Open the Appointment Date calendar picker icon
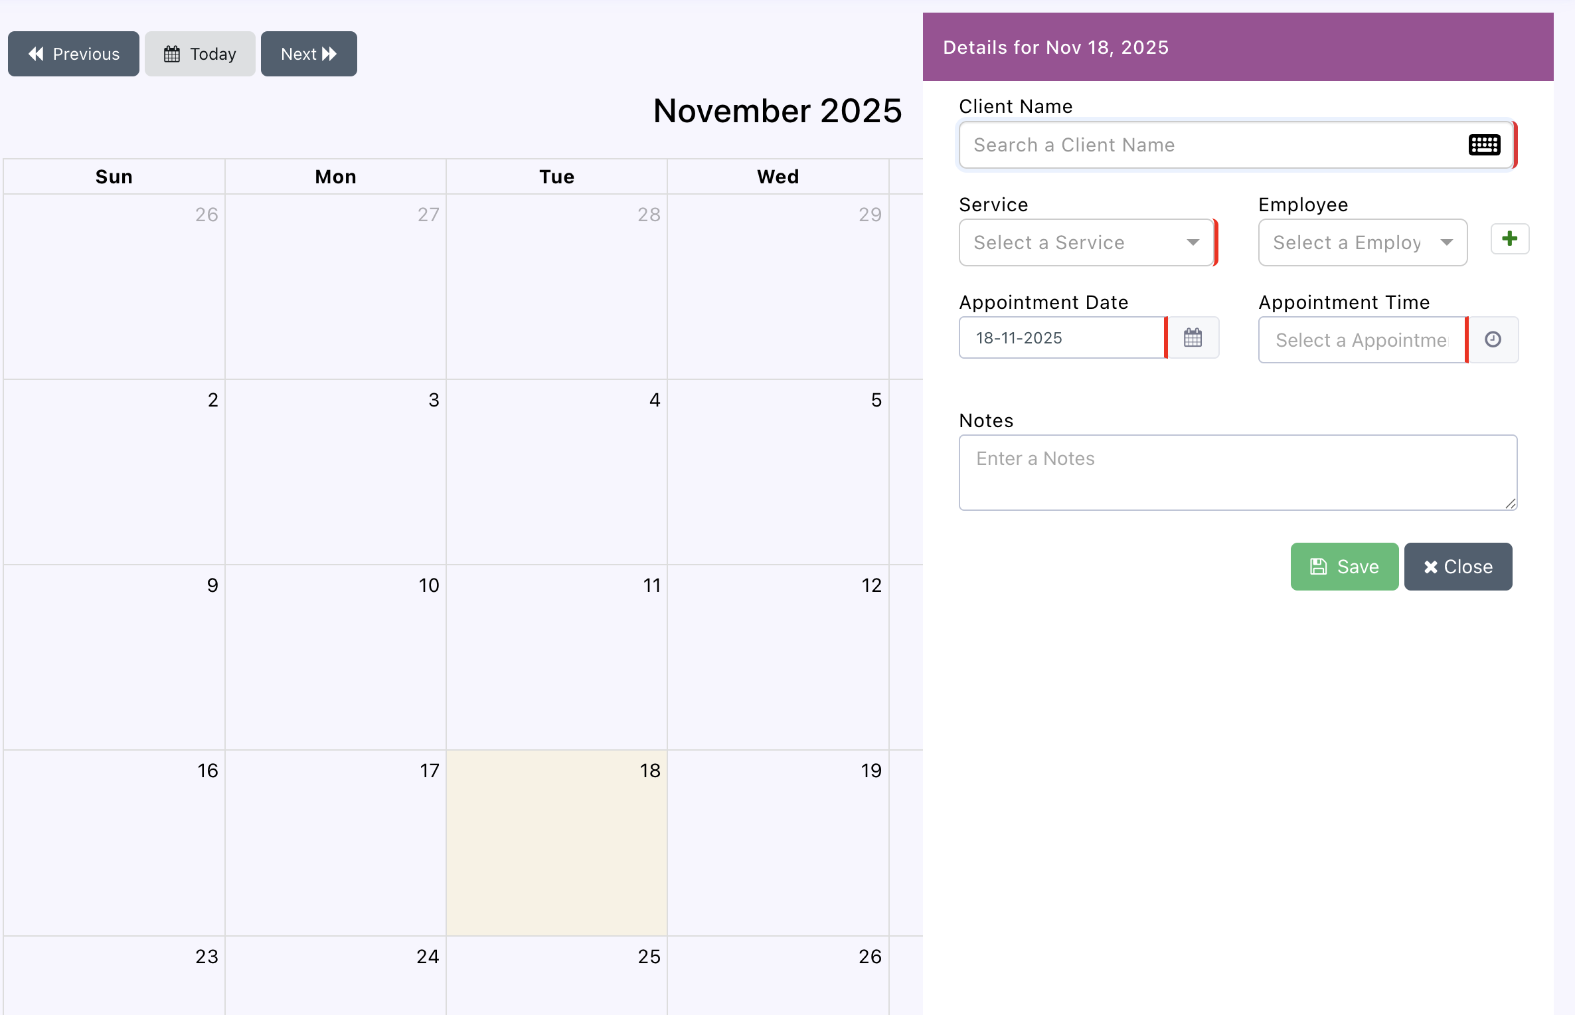This screenshot has width=1575, height=1015. click(x=1193, y=338)
